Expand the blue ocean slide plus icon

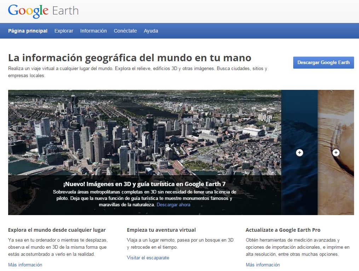300,152
